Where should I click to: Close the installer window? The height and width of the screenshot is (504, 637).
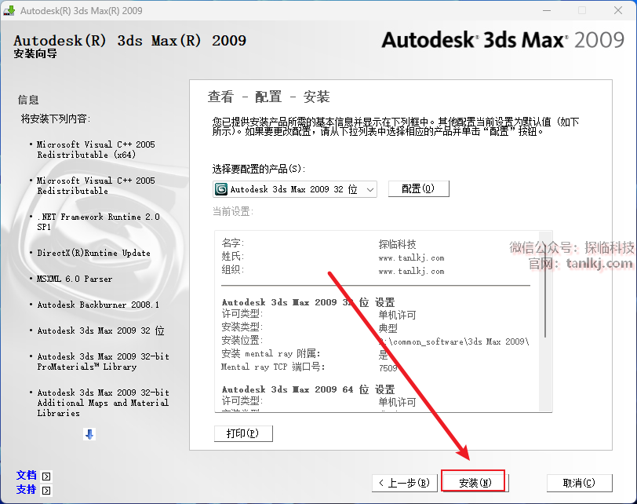click(618, 10)
